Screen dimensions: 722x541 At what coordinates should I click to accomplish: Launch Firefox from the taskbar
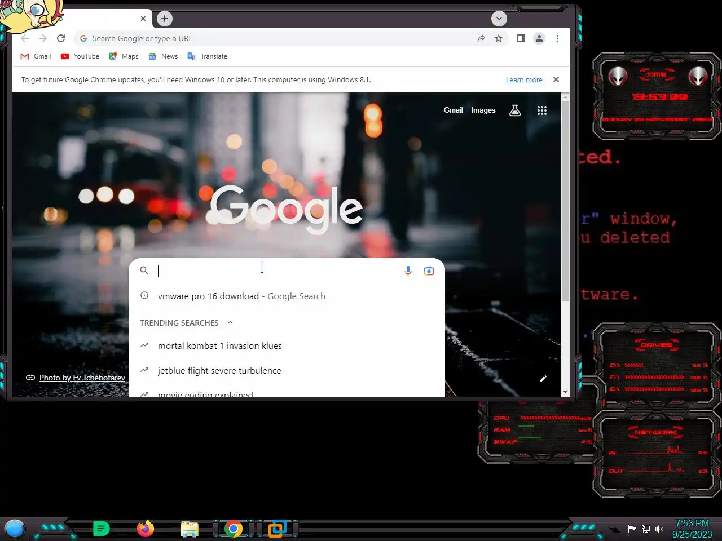[x=146, y=529]
